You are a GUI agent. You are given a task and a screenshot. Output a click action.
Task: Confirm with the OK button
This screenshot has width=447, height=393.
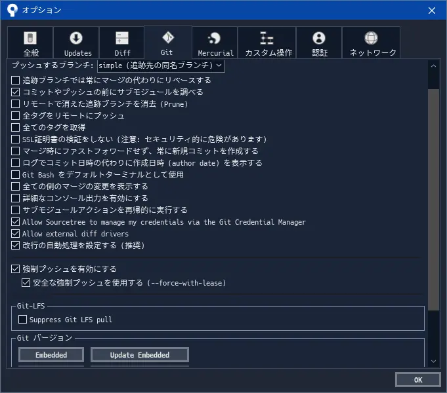pyautogui.click(x=418, y=380)
